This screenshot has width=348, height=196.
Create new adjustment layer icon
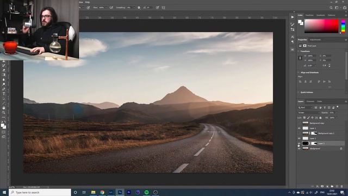[x=327, y=186]
